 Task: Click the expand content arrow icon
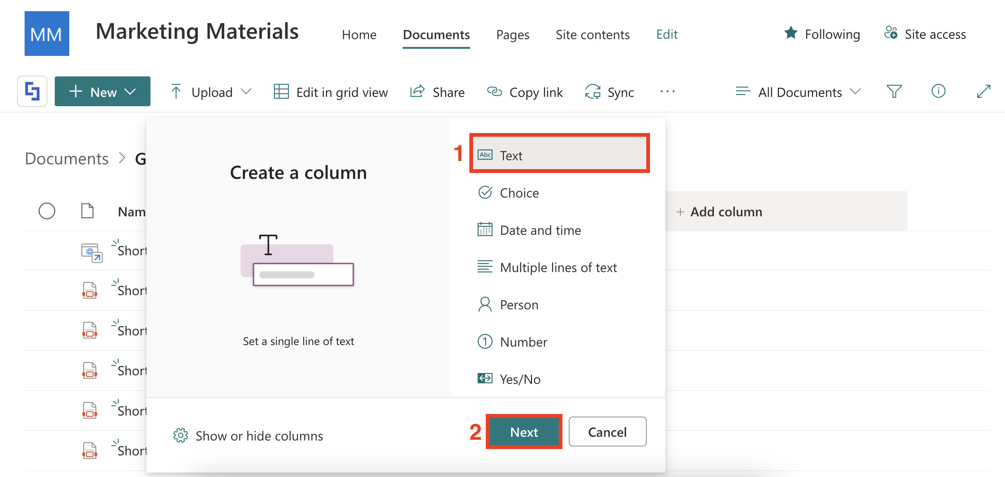(x=983, y=92)
